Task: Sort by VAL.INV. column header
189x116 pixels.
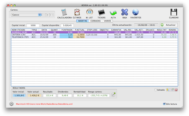Action: click(127, 30)
